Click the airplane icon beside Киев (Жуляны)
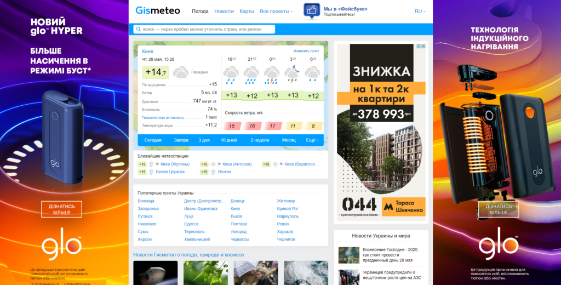This screenshot has width=561, height=285. tap(157, 164)
